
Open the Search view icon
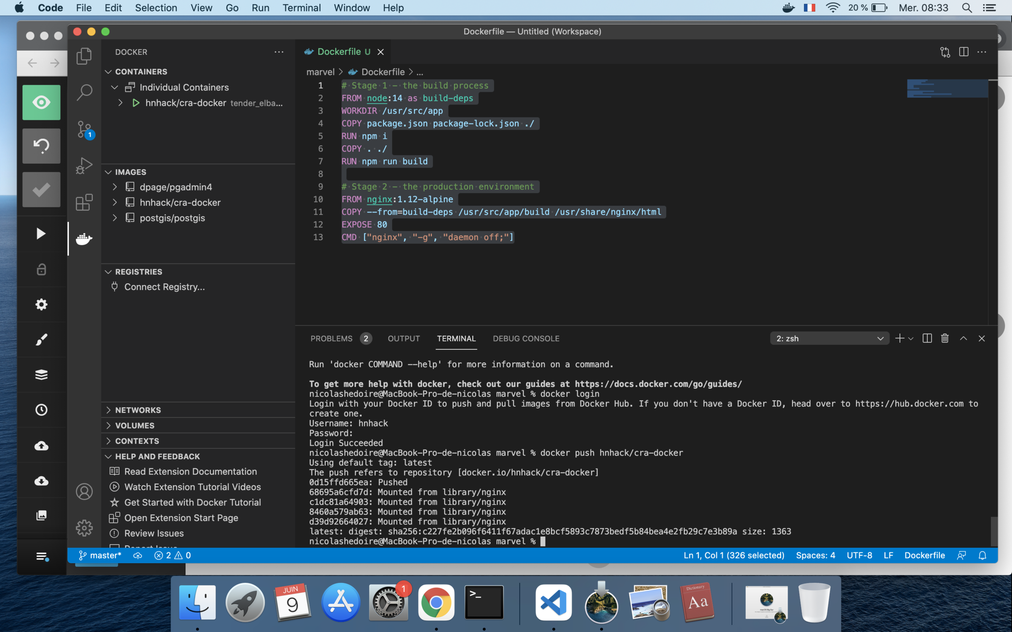tap(84, 92)
